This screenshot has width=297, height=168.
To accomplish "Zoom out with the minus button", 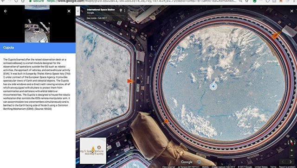I will pos(292,156).
